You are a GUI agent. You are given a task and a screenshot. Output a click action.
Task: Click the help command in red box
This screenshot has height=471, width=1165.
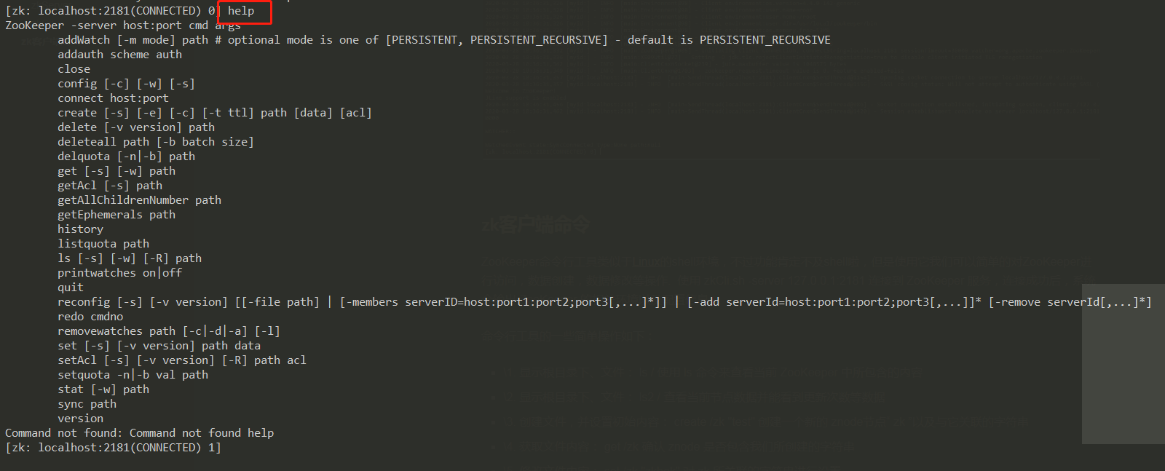point(241,11)
